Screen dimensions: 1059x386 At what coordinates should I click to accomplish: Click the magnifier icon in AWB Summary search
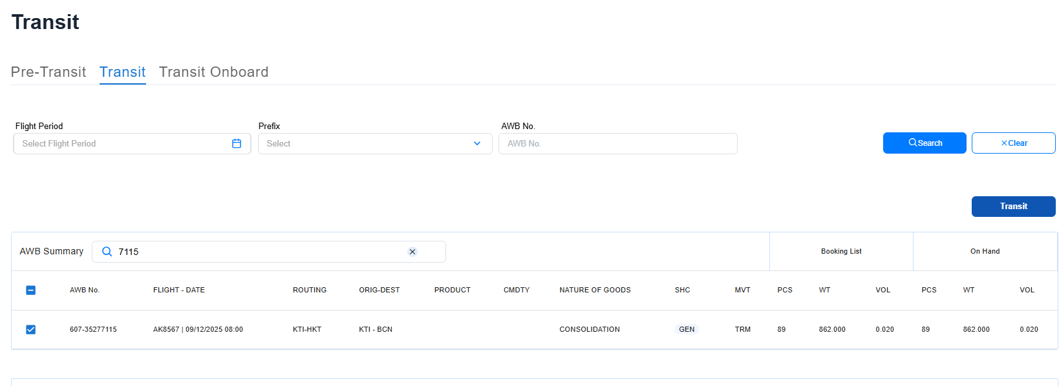[107, 252]
